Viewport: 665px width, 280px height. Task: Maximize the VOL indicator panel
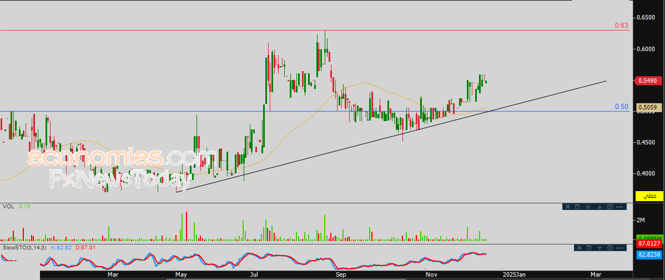577,207
